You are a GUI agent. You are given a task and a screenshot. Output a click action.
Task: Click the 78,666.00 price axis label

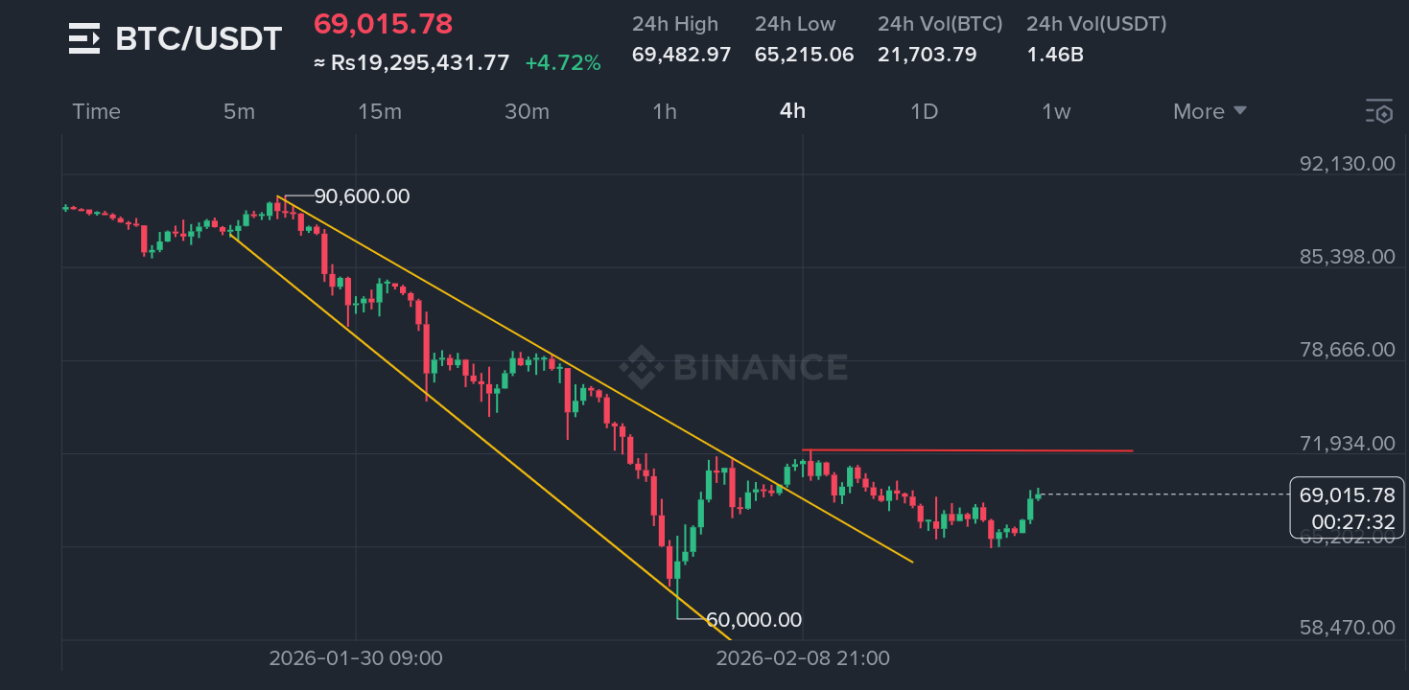click(1347, 350)
